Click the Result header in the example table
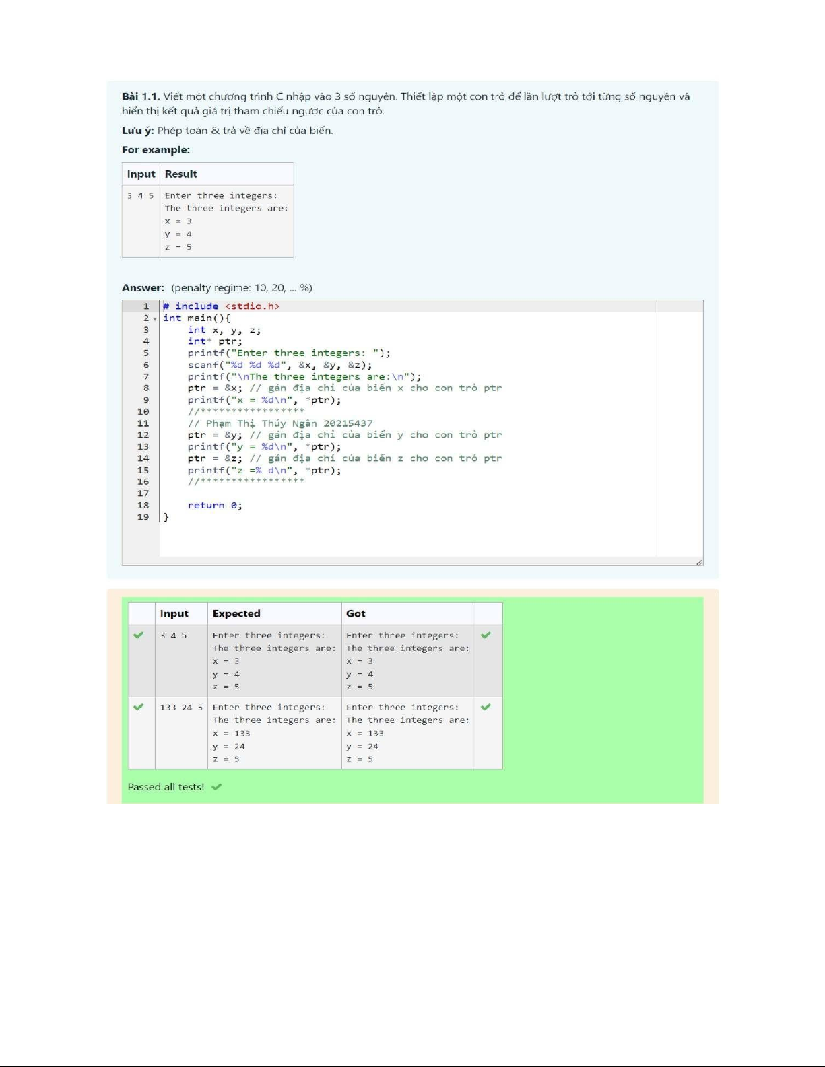This screenshot has width=825, height=1067. coord(181,174)
